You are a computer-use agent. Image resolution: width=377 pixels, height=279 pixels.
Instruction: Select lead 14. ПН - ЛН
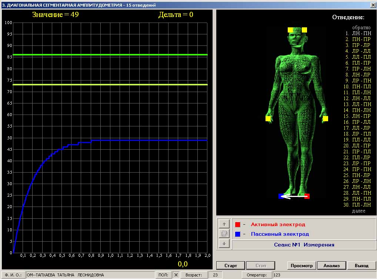pyautogui.click(x=357, y=110)
